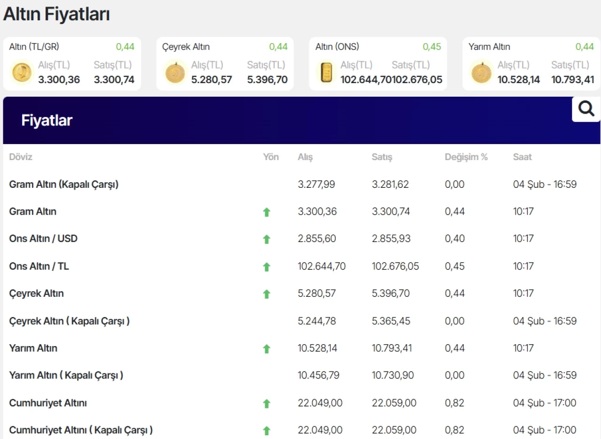The image size is (601, 439).
Task: Click the Saat column header
Action: click(x=522, y=157)
